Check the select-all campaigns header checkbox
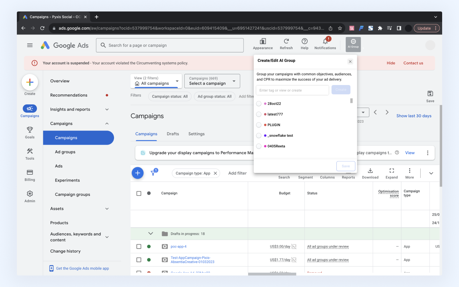 pos(139,193)
